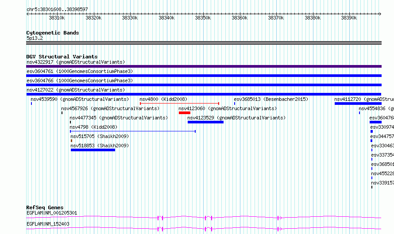Click the red nsv4123060 variant bar
Screen dimensions: 394x234
click(x=185, y=113)
